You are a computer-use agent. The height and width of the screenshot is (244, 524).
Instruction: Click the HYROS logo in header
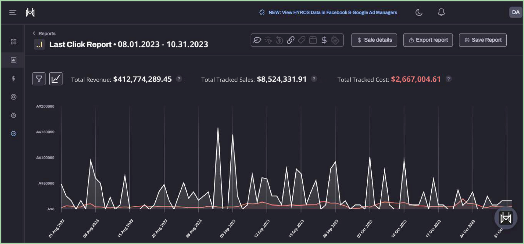pos(30,12)
